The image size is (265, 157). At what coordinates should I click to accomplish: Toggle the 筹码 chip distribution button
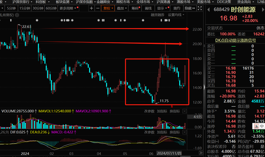[135, 8]
